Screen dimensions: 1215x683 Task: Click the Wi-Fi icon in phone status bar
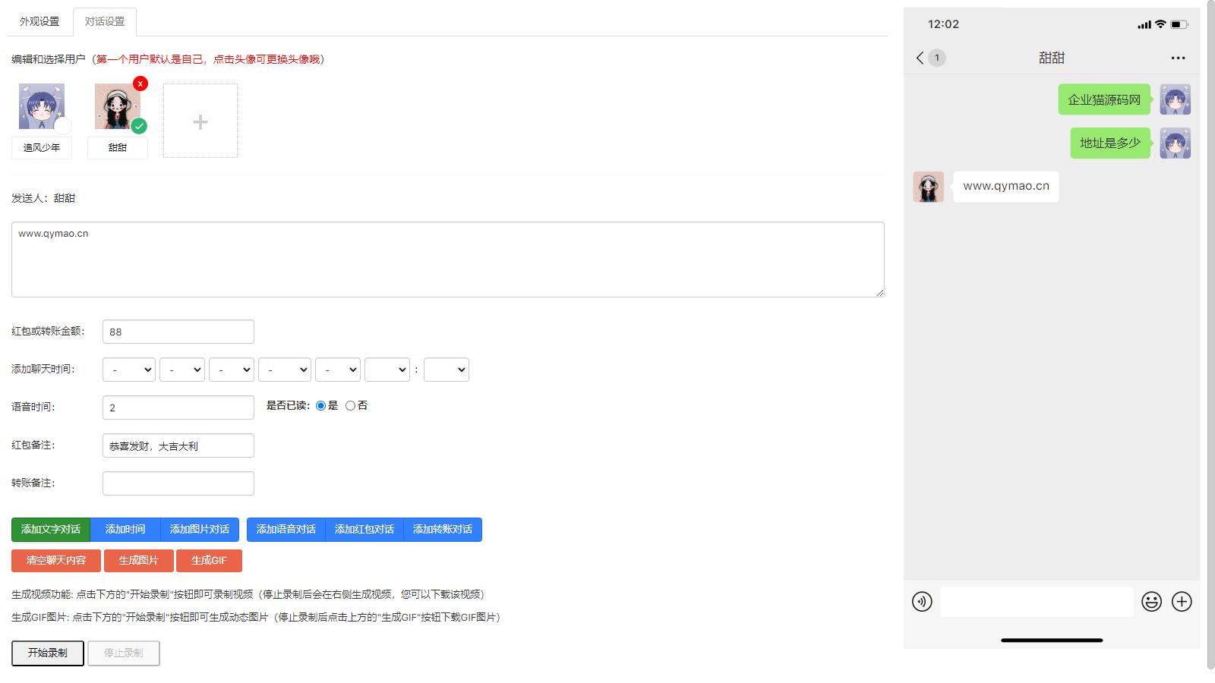tap(1160, 24)
